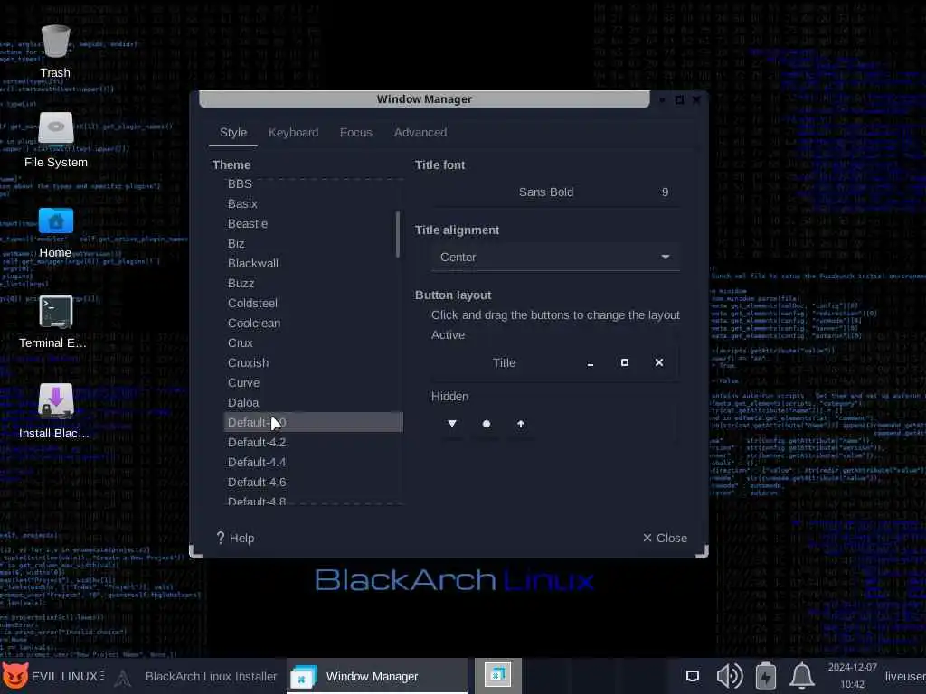
Task: Select the Default-4.4 theme
Action: point(313,462)
